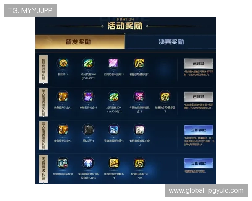Click the 神秘契约礼盒*1 text label

[88, 108]
